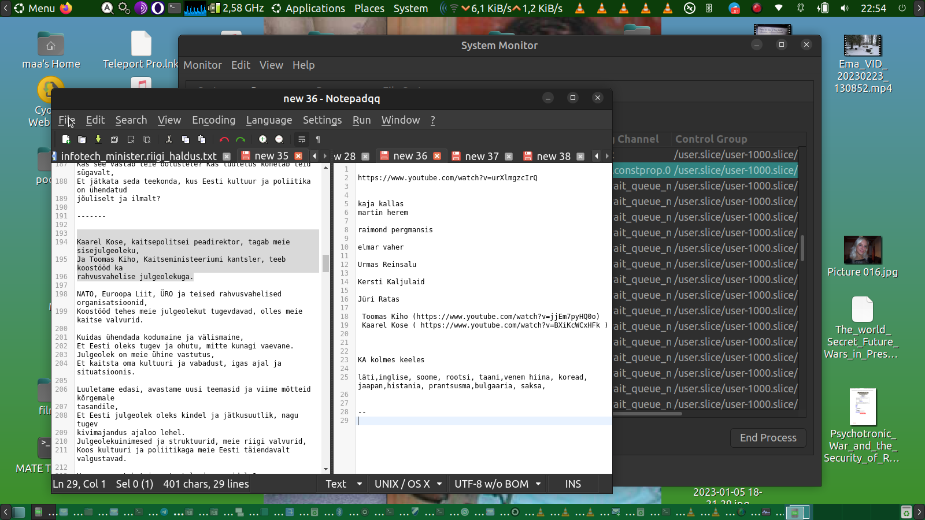Viewport: 925px width, 520px height.
Task: Click the red Undo arrow icon
Action: pos(224,139)
